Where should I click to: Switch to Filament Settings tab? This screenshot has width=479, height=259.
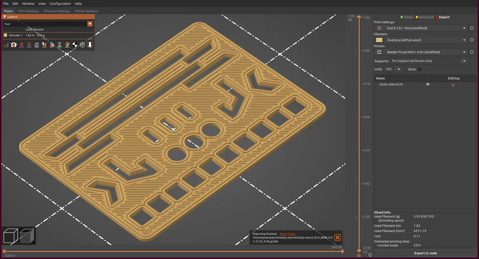(57, 11)
